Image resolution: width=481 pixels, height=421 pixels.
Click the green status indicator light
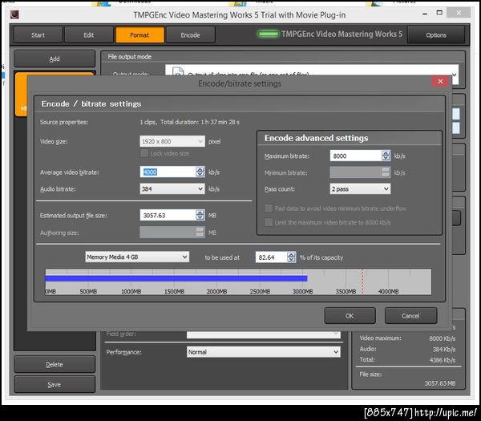point(269,34)
